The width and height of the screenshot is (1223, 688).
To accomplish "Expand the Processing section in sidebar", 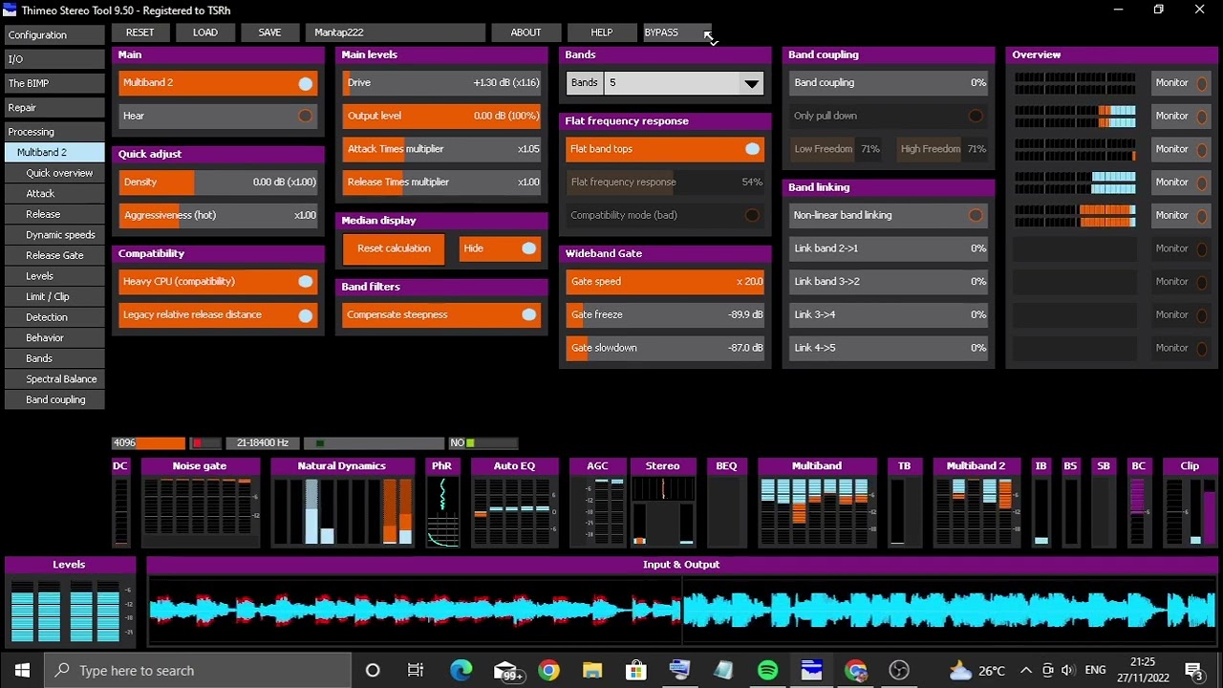I will point(54,132).
